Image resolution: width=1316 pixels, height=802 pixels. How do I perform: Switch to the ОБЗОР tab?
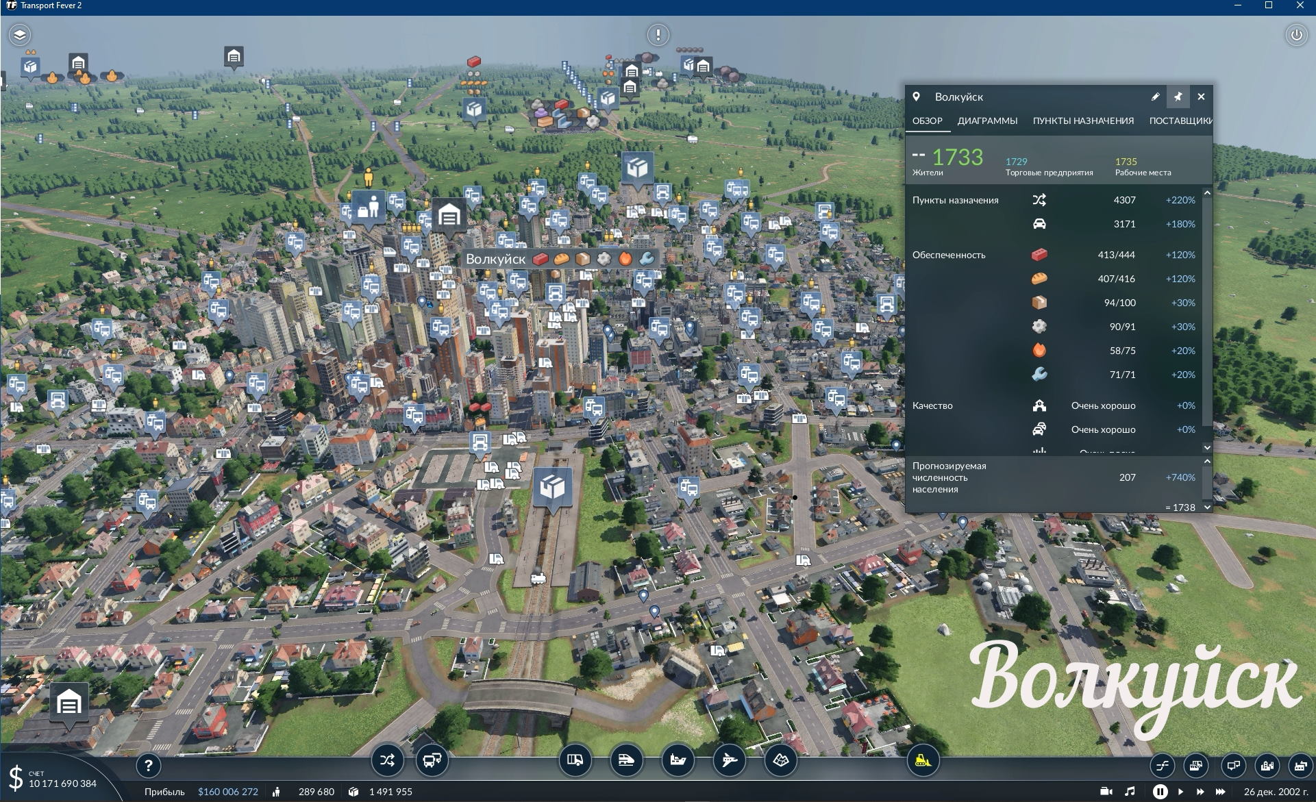click(x=928, y=121)
